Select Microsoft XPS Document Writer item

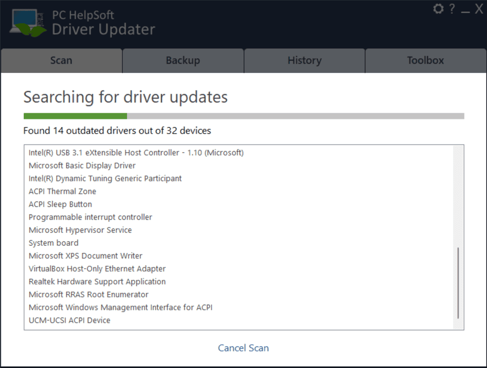86,256
